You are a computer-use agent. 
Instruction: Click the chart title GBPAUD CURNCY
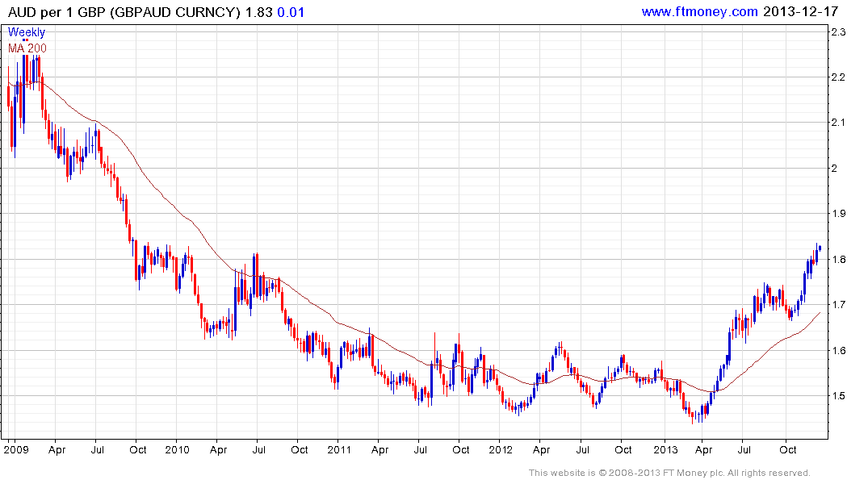175,12
